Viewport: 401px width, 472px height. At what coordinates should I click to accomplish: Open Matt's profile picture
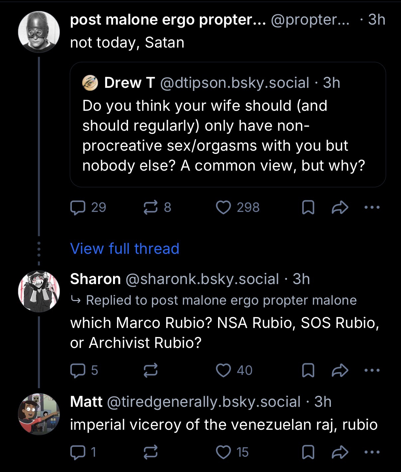(x=39, y=414)
